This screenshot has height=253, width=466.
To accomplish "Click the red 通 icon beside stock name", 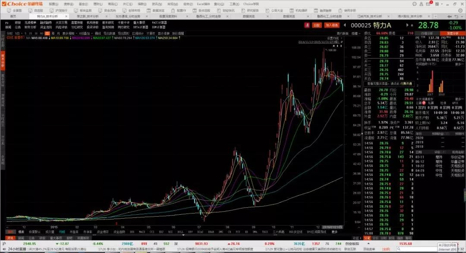I will 307,25.
